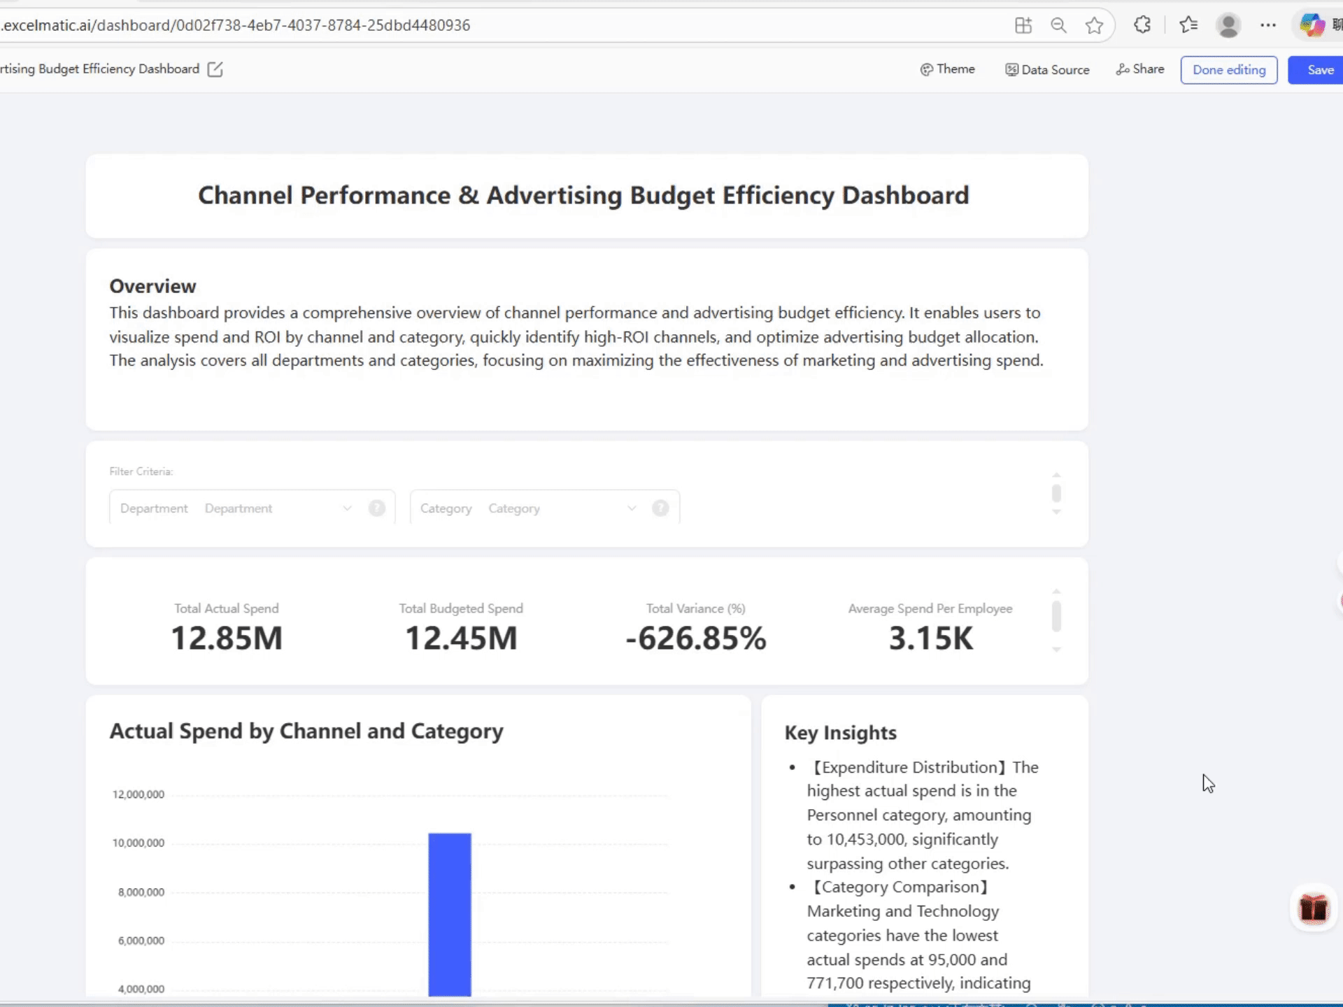
Task: Click the Share option
Action: [x=1139, y=69]
